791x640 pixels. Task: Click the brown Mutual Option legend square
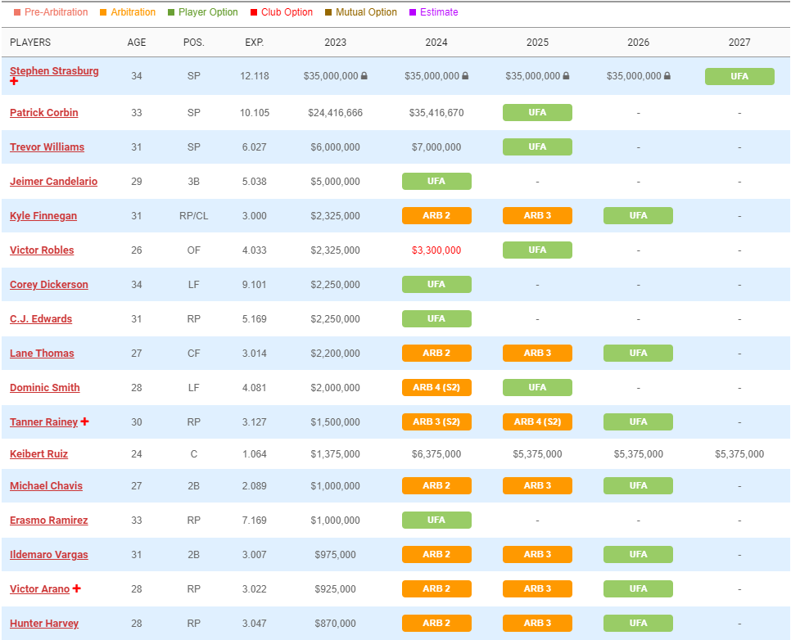[328, 12]
